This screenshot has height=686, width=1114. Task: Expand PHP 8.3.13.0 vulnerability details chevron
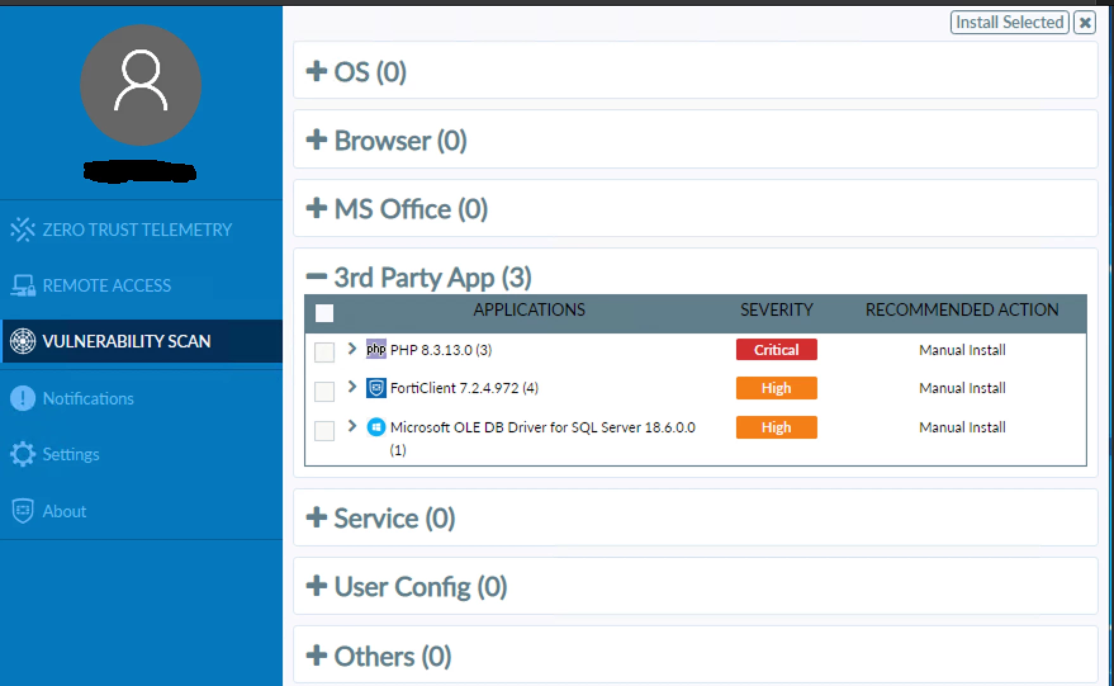click(x=352, y=349)
